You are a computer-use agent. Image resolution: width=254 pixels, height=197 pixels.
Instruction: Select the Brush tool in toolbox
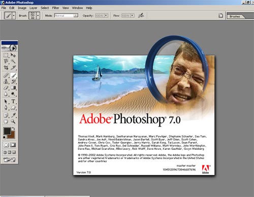click(13, 75)
